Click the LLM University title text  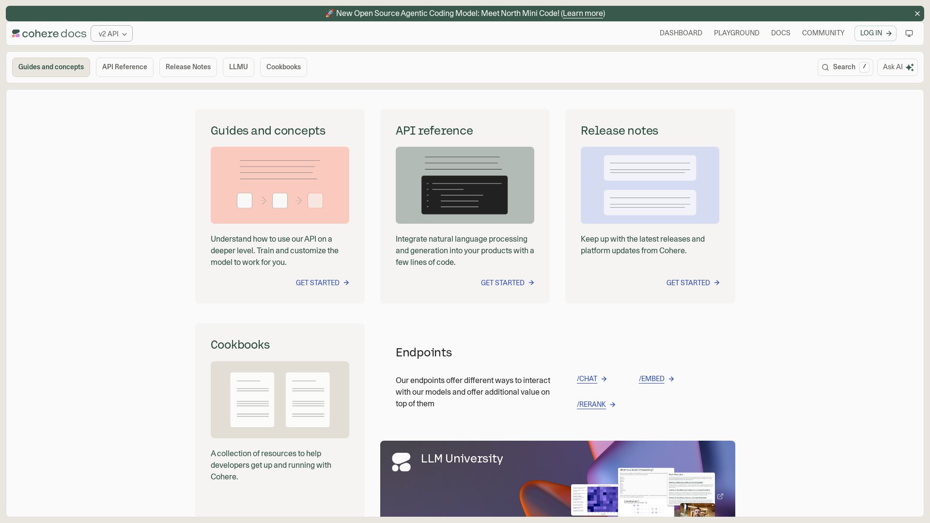[462, 459]
